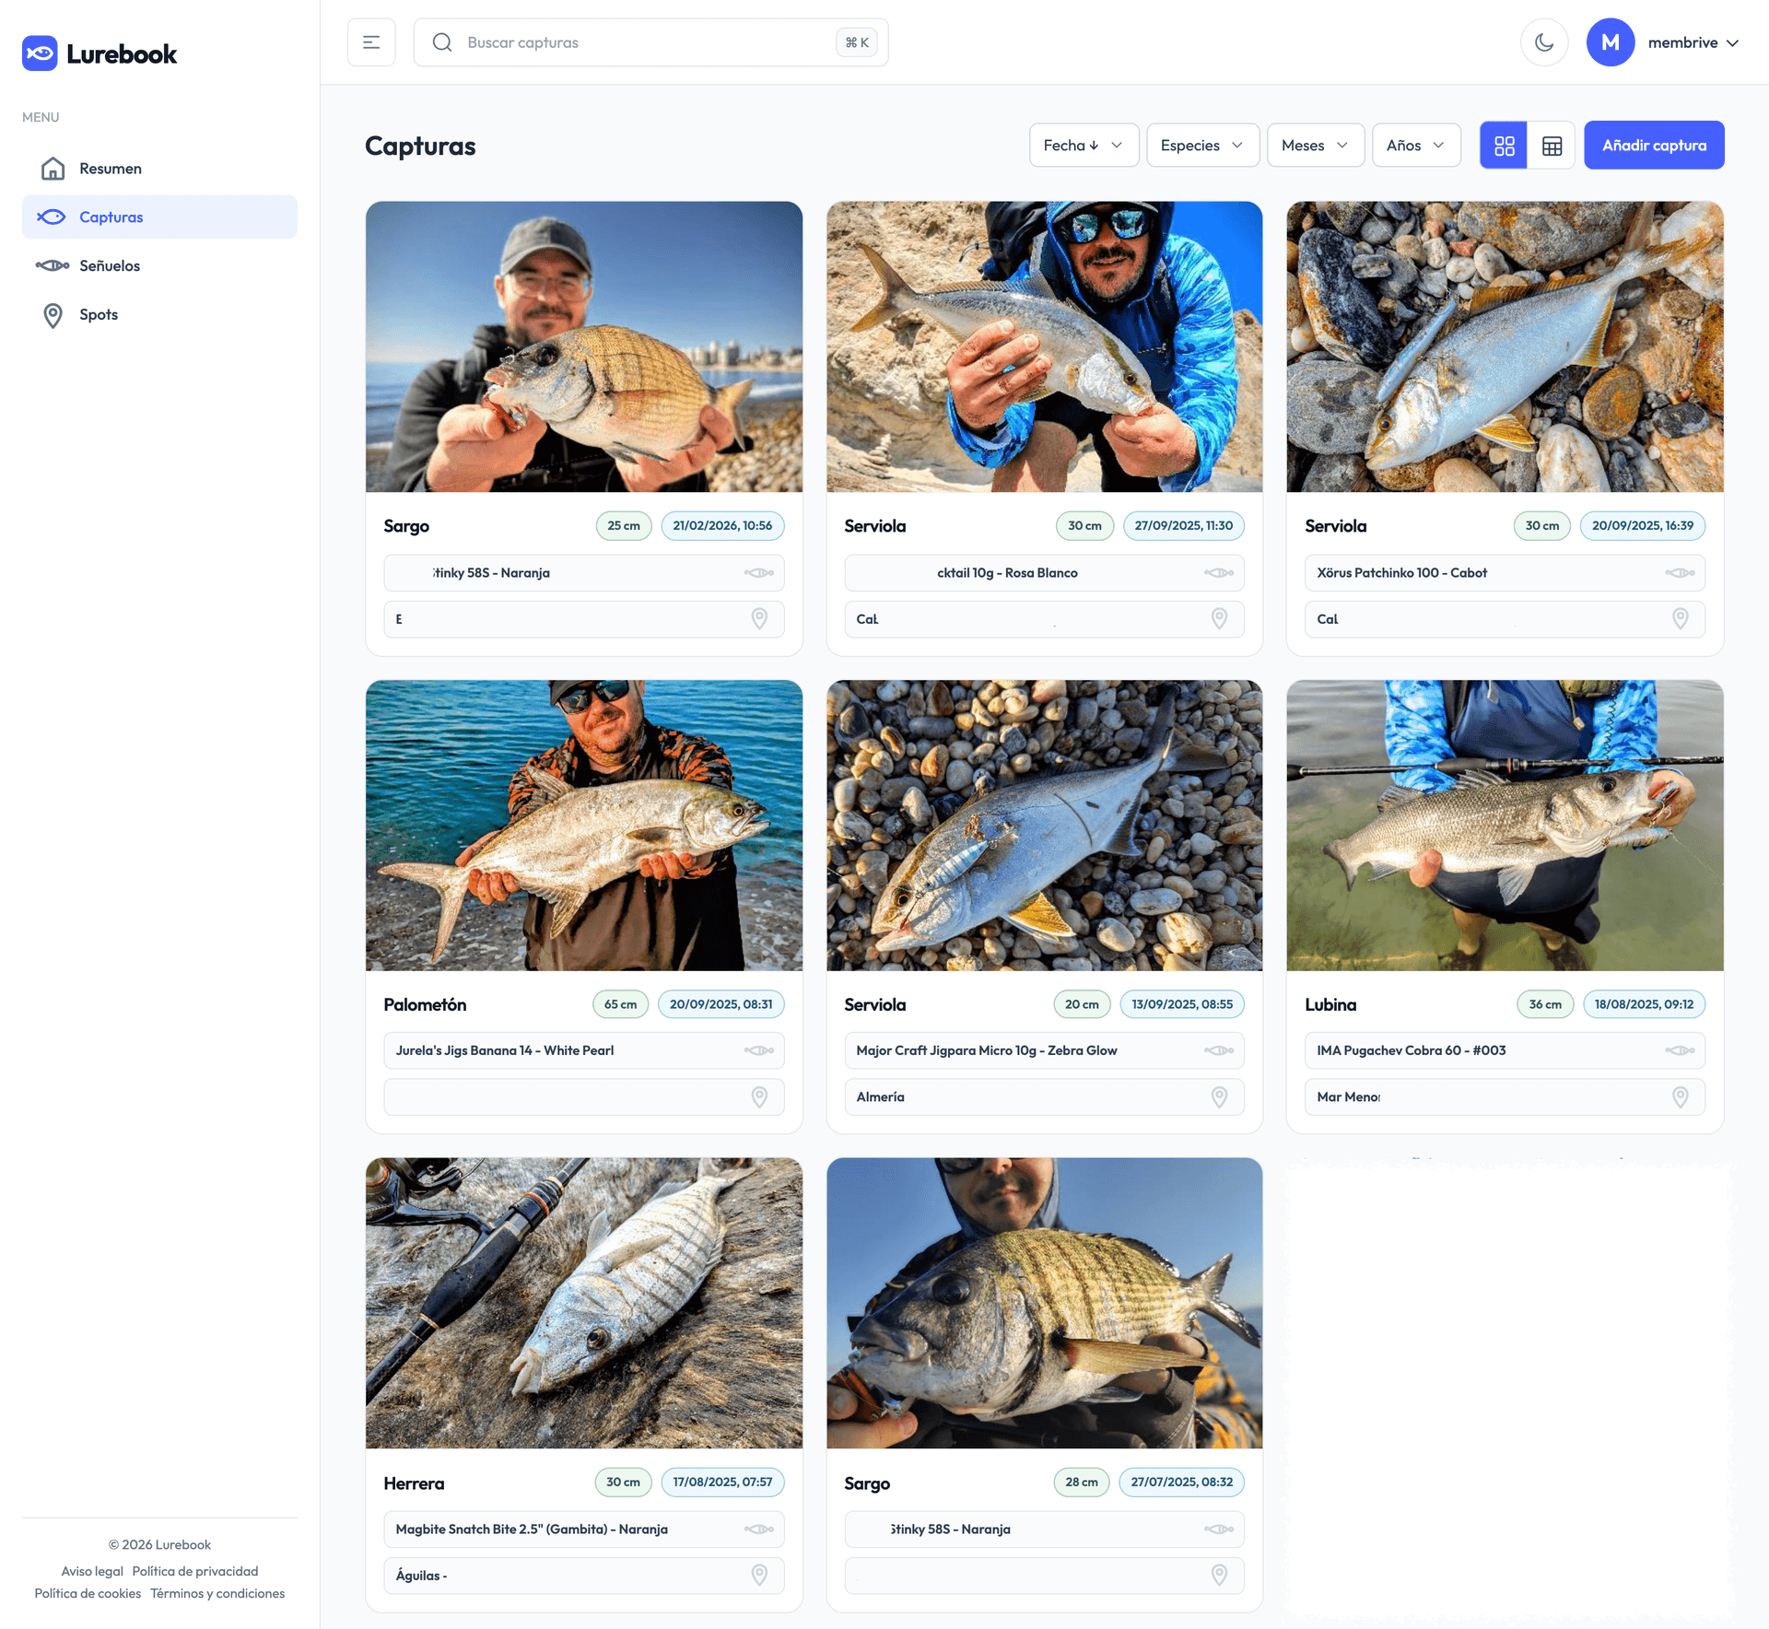This screenshot has height=1629, width=1769.
Task: Click the location pin on the Almería card
Action: click(x=1218, y=1096)
